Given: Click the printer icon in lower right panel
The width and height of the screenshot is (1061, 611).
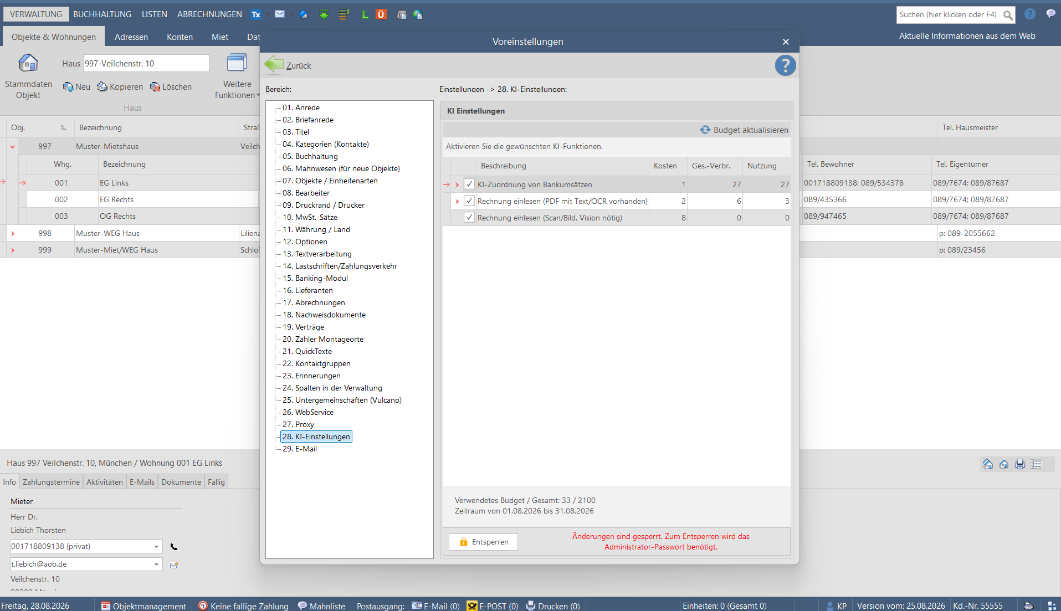Looking at the screenshot, I should (1020, 464).
